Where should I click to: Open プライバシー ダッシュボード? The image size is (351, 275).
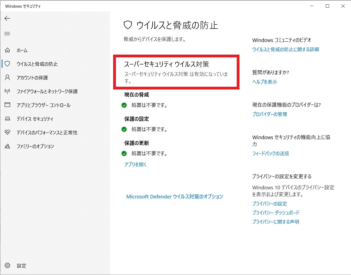(276, 213)
